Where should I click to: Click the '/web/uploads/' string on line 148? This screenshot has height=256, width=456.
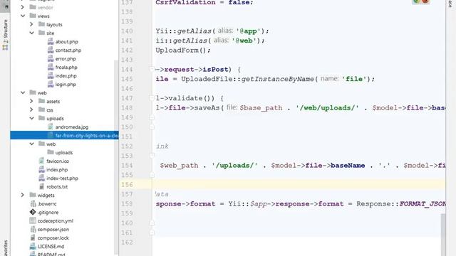[x=327, y=107]
